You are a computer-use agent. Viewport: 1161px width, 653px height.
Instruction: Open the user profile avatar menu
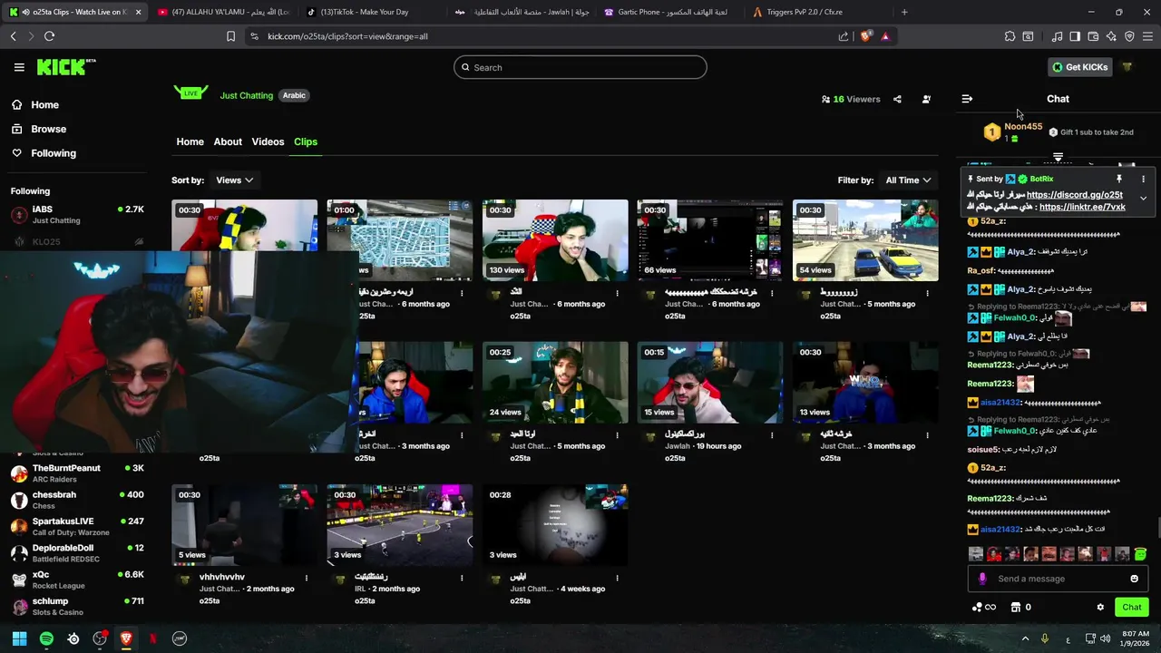pos(1127,67)
